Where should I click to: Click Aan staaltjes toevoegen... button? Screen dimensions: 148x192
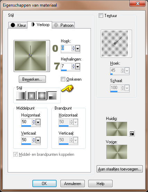pyautogui.click(x=120, y=169)
